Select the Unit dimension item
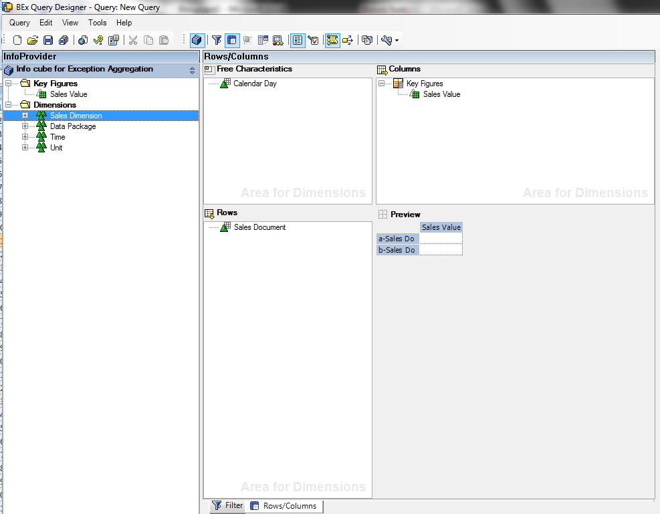Screen dimensions: 660x514 click(56, 148)
